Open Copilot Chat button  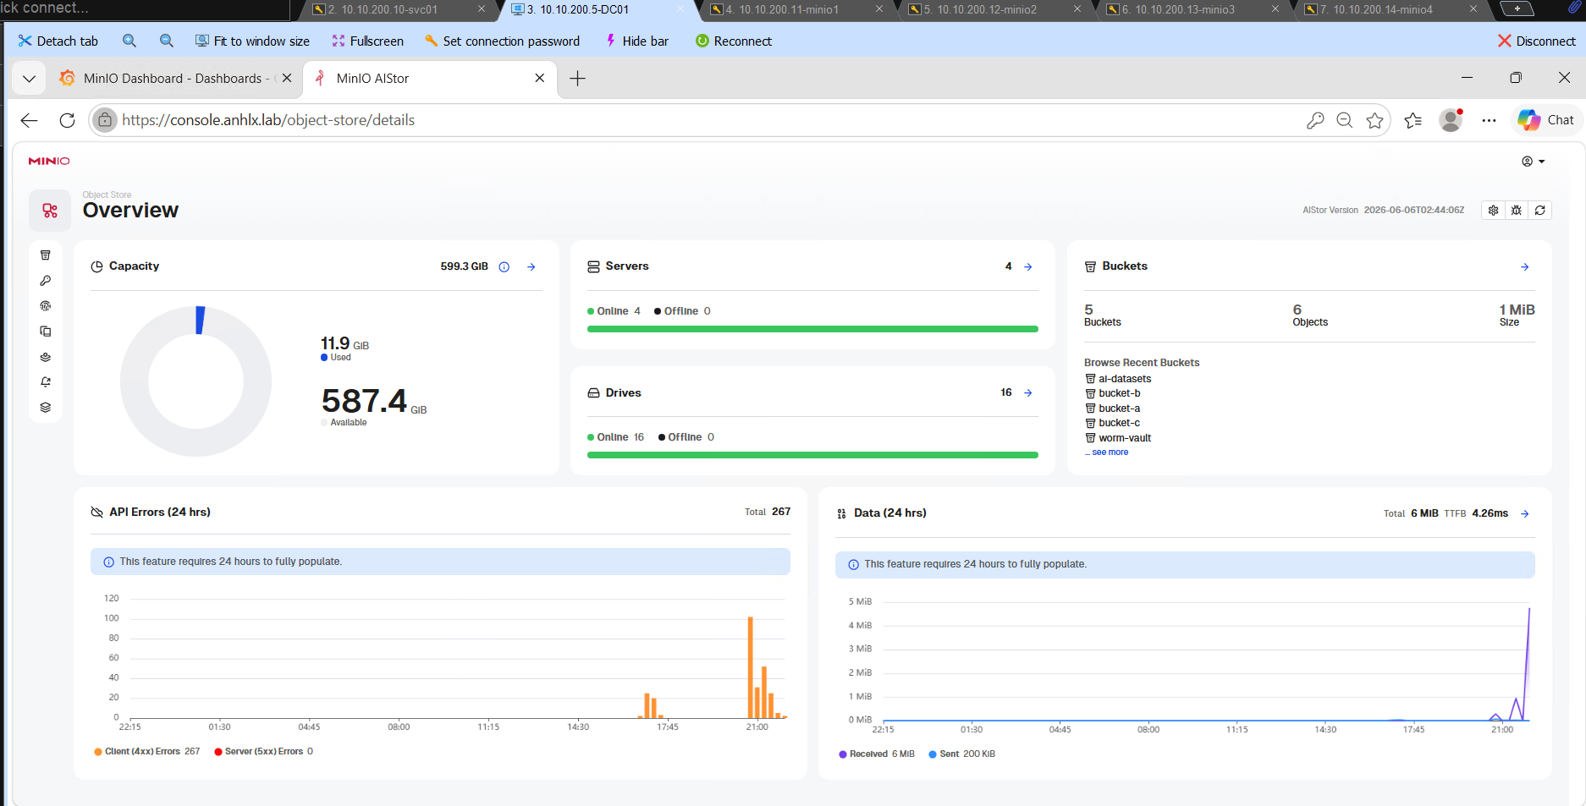1546,120
